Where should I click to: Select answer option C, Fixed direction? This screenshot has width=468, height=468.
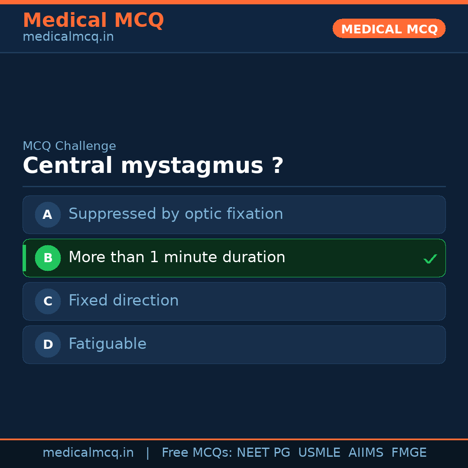tap(234, 301)
